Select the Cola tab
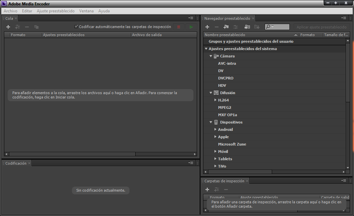Screen dimensions: 354x216 pos(9,18)
